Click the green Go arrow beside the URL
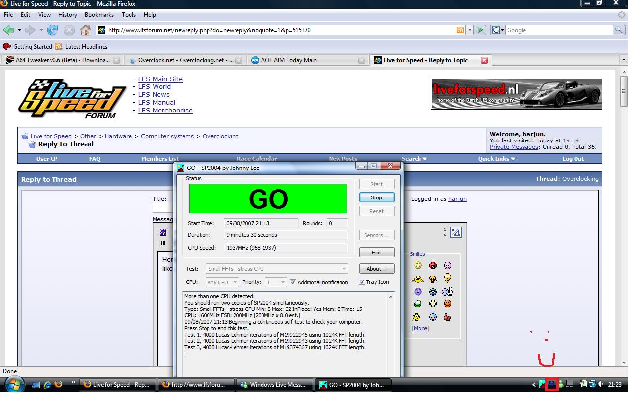628x393 pixels. point(480,30)
